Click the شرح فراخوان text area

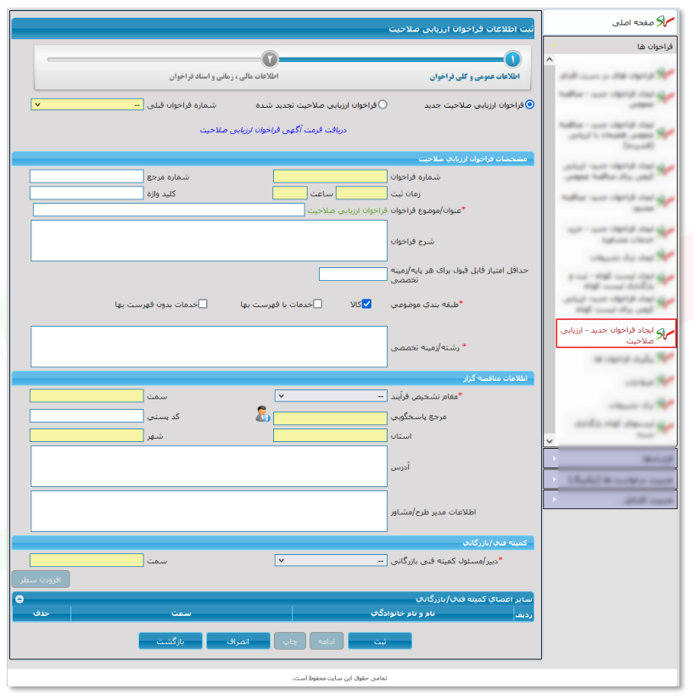(x=209, y=241)
